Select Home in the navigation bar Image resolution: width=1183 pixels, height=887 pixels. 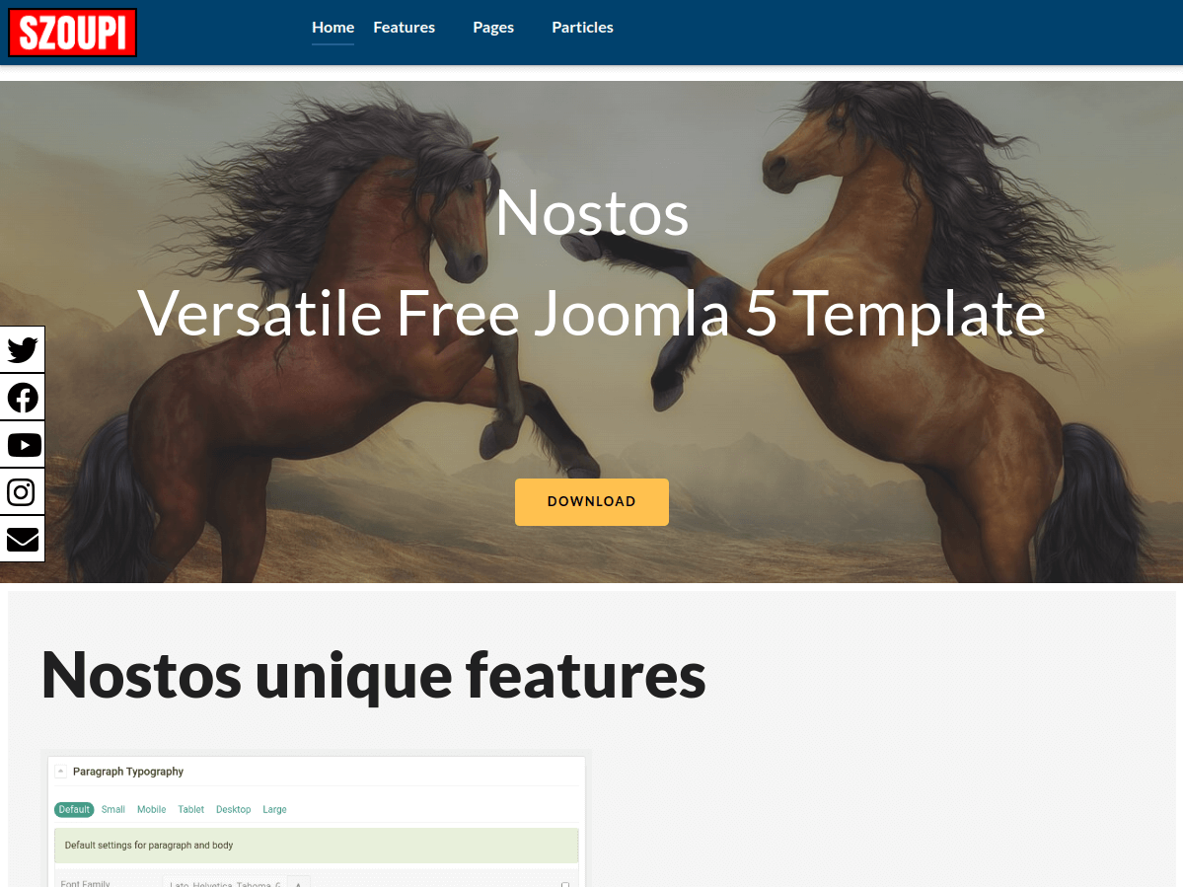[x=333, y=28]
